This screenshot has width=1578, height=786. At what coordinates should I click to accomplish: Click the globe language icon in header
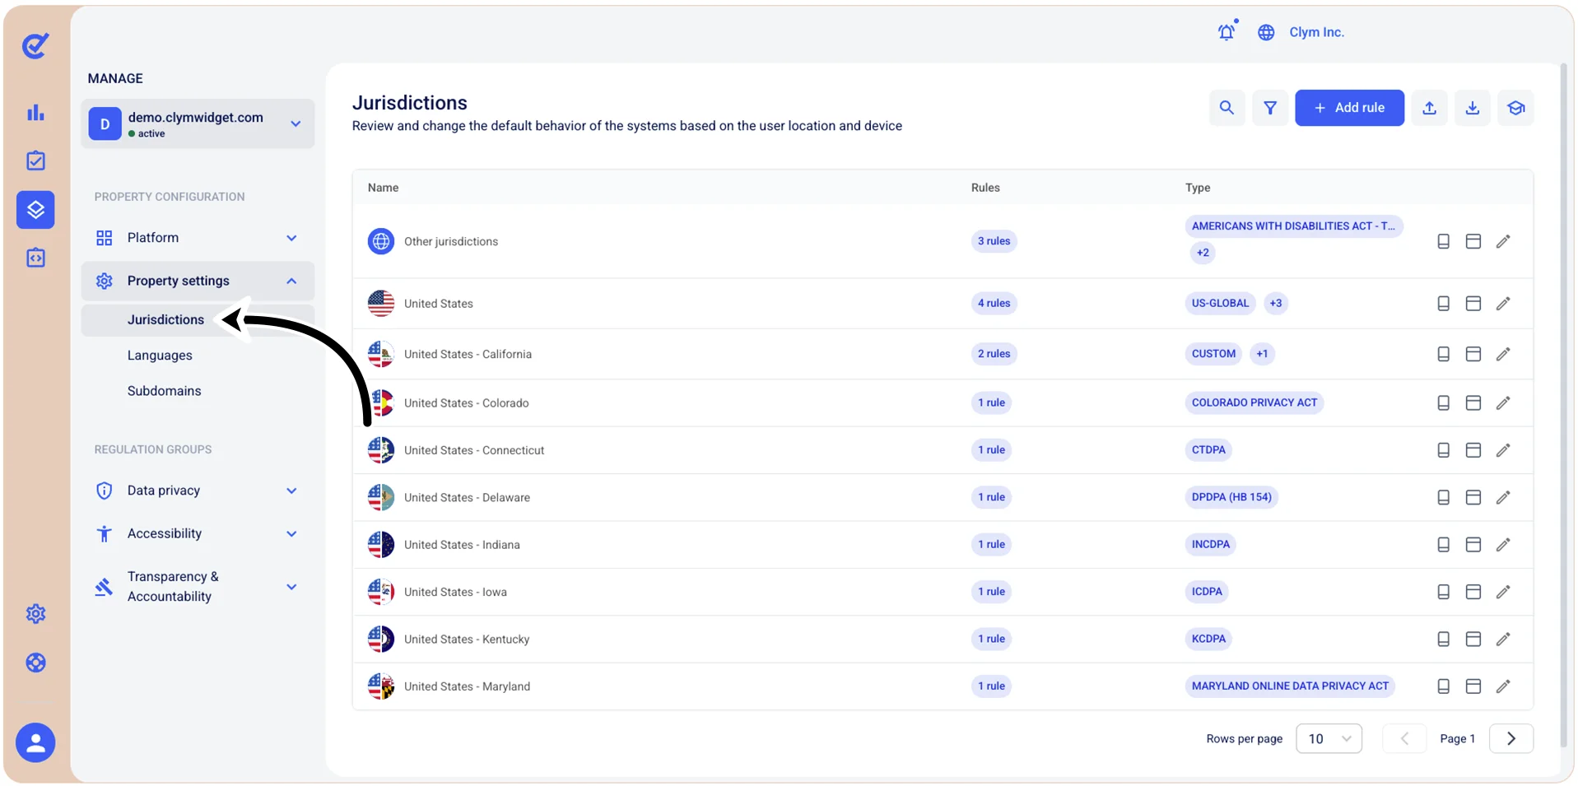(x=1266, y=32)
